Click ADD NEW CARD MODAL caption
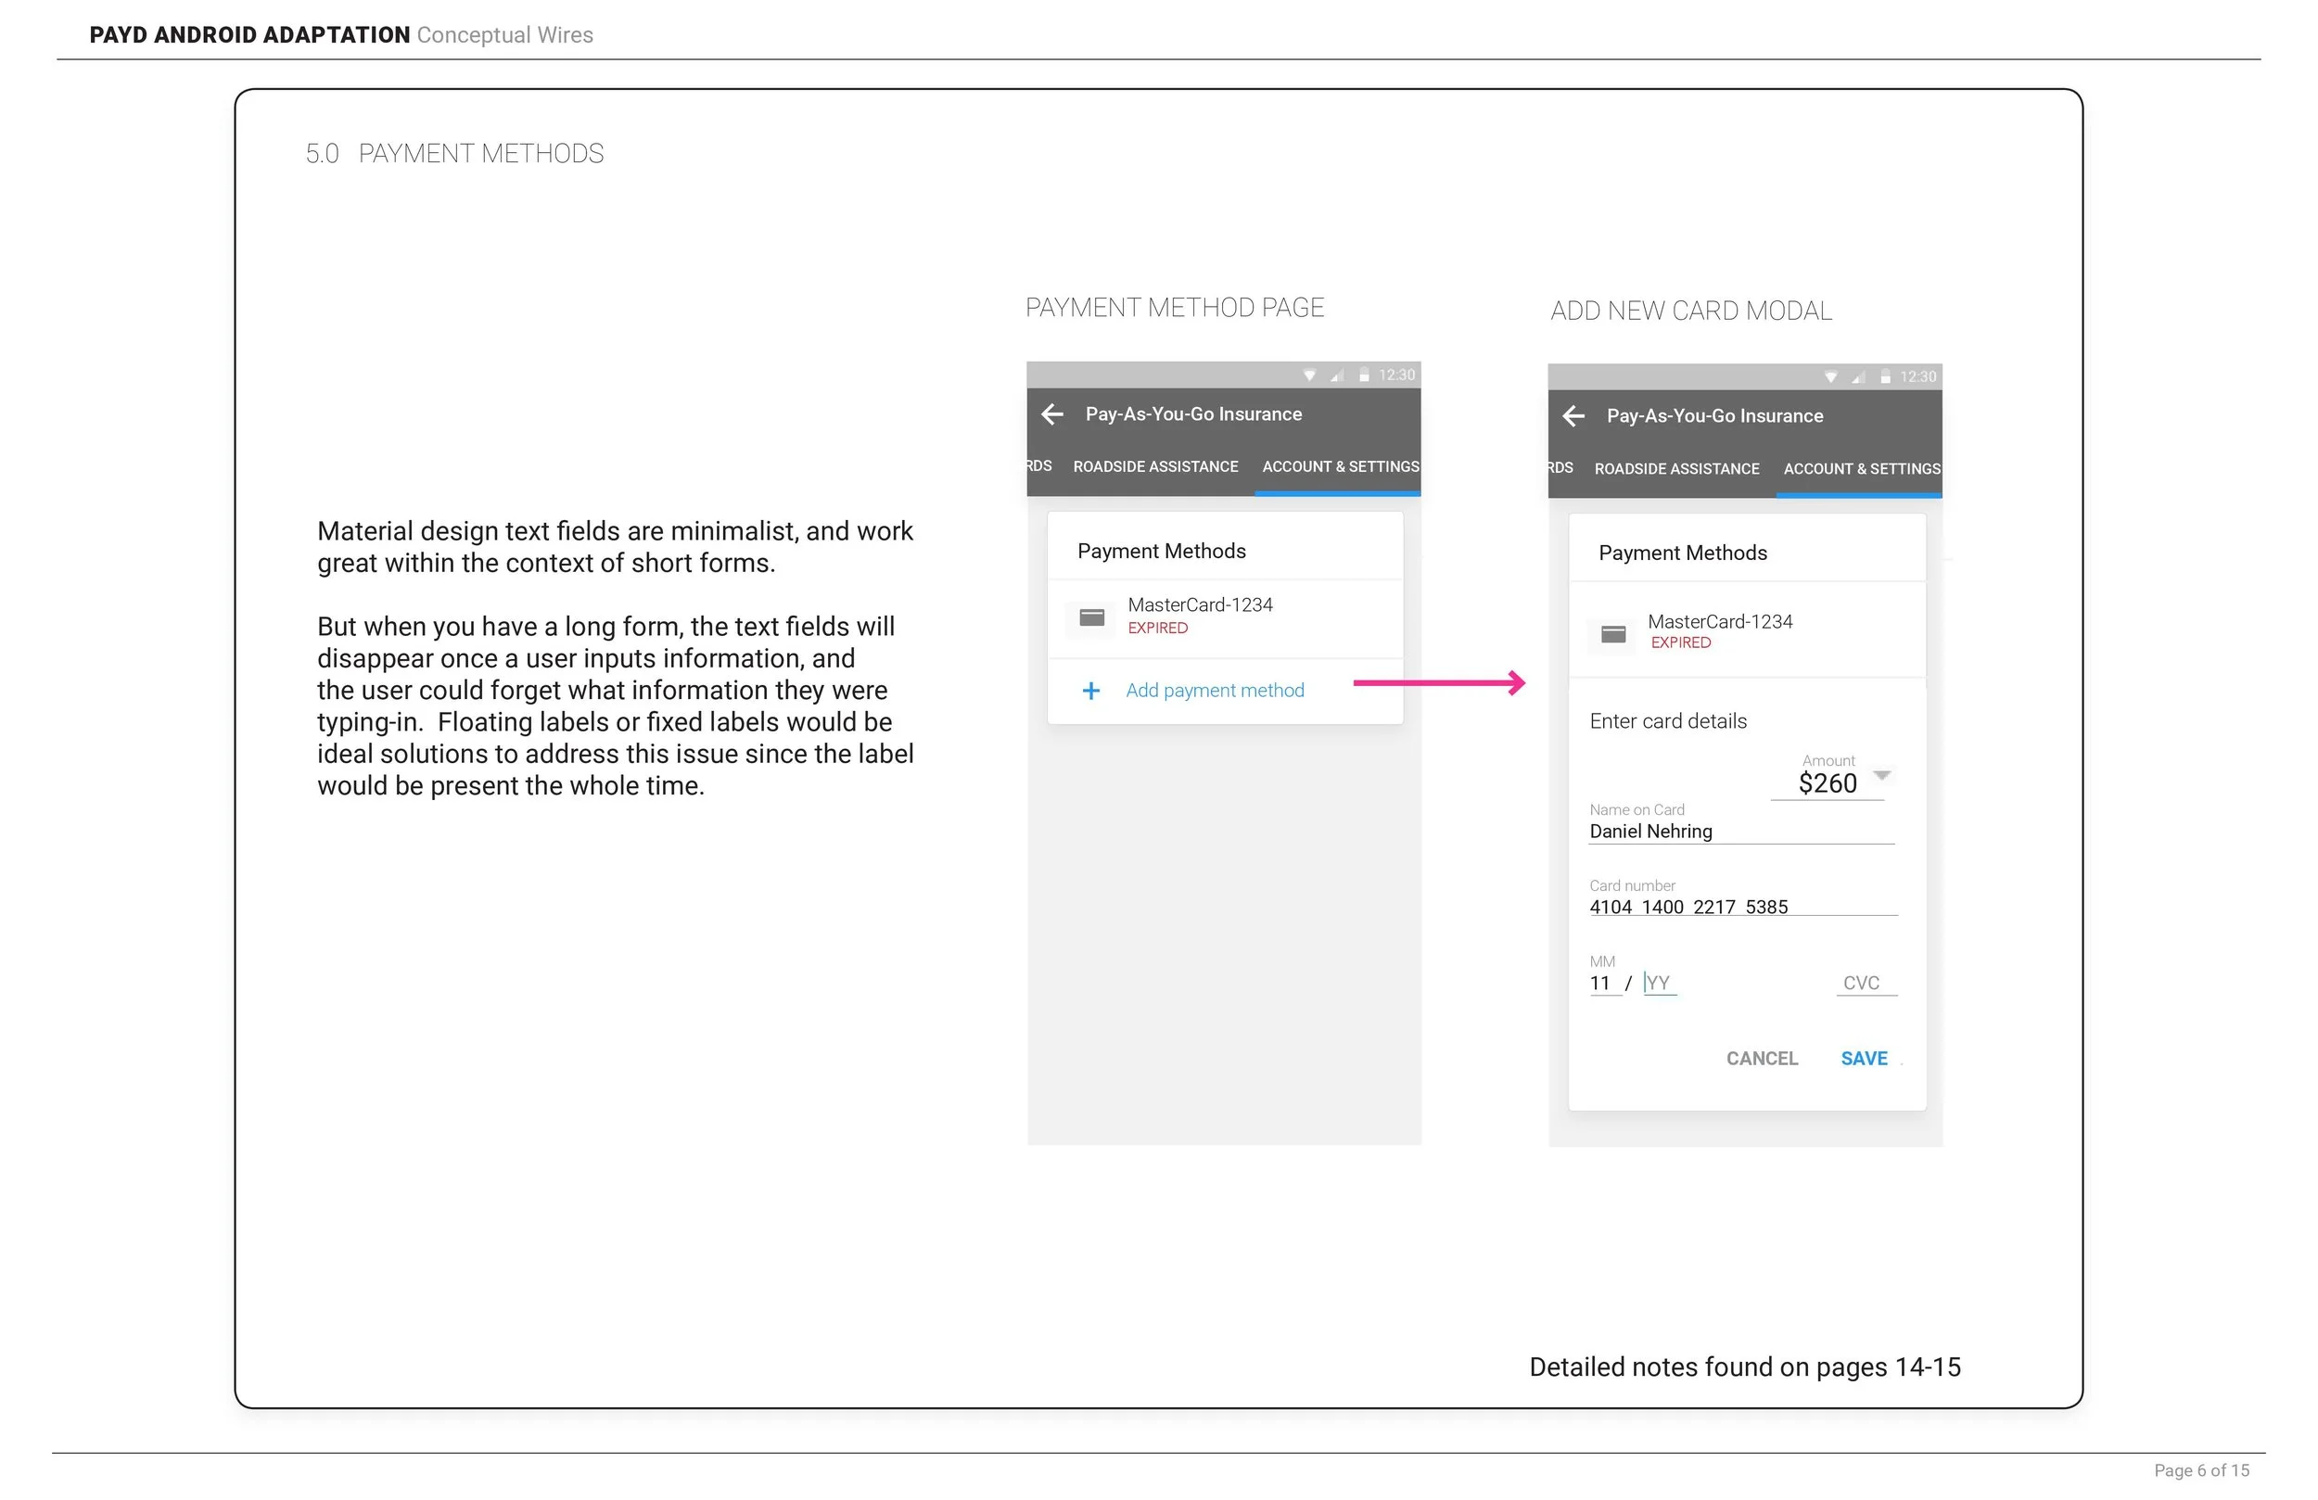Image resolution: width=2318 pixels, height=1500 pixels. (1691, 311)
